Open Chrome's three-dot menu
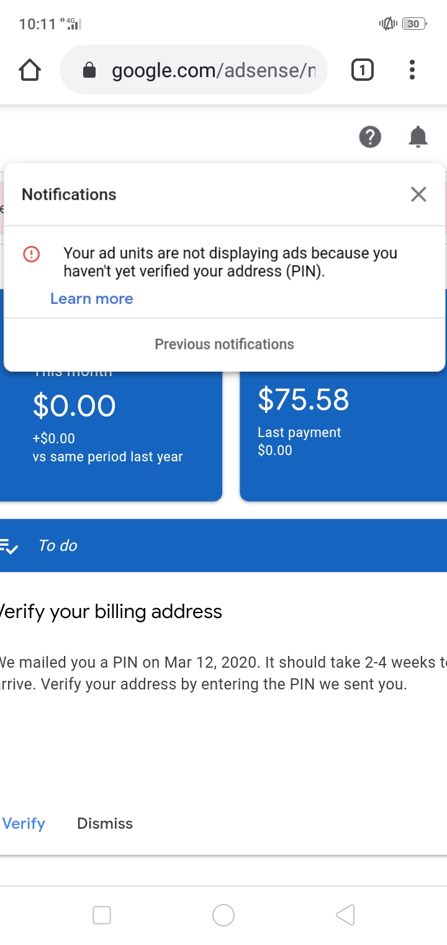The width and height of the screenshot is (447, 945). coord(412,70)
